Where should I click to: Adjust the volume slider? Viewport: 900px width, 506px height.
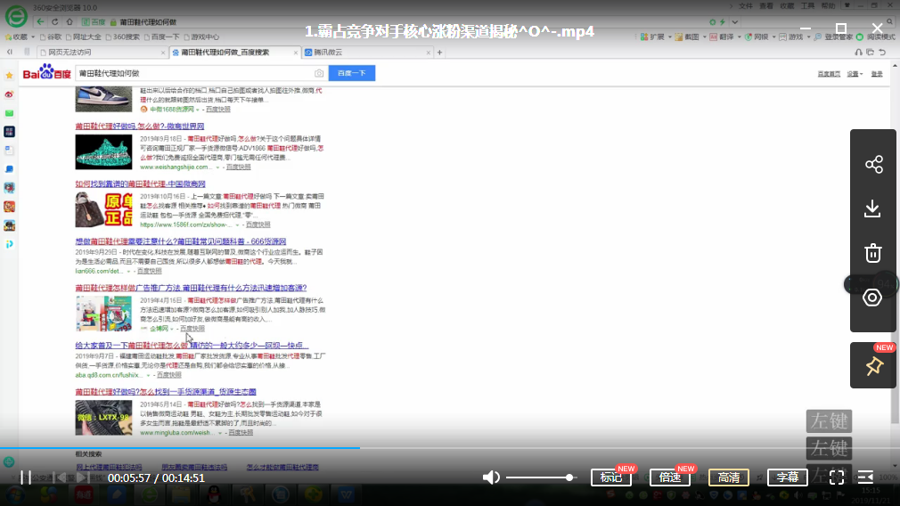click(x=541, y=477)
